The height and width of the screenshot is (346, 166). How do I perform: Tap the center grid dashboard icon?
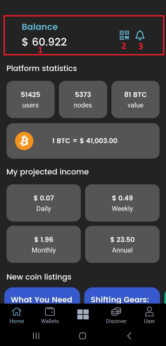coord(83,315)
